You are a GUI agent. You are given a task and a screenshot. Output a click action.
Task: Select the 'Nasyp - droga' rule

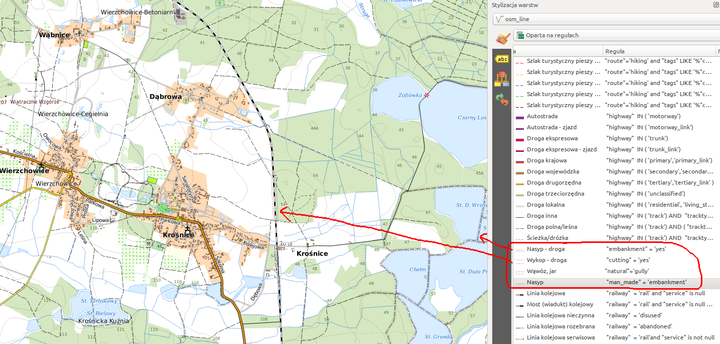[x=547, y=249]
